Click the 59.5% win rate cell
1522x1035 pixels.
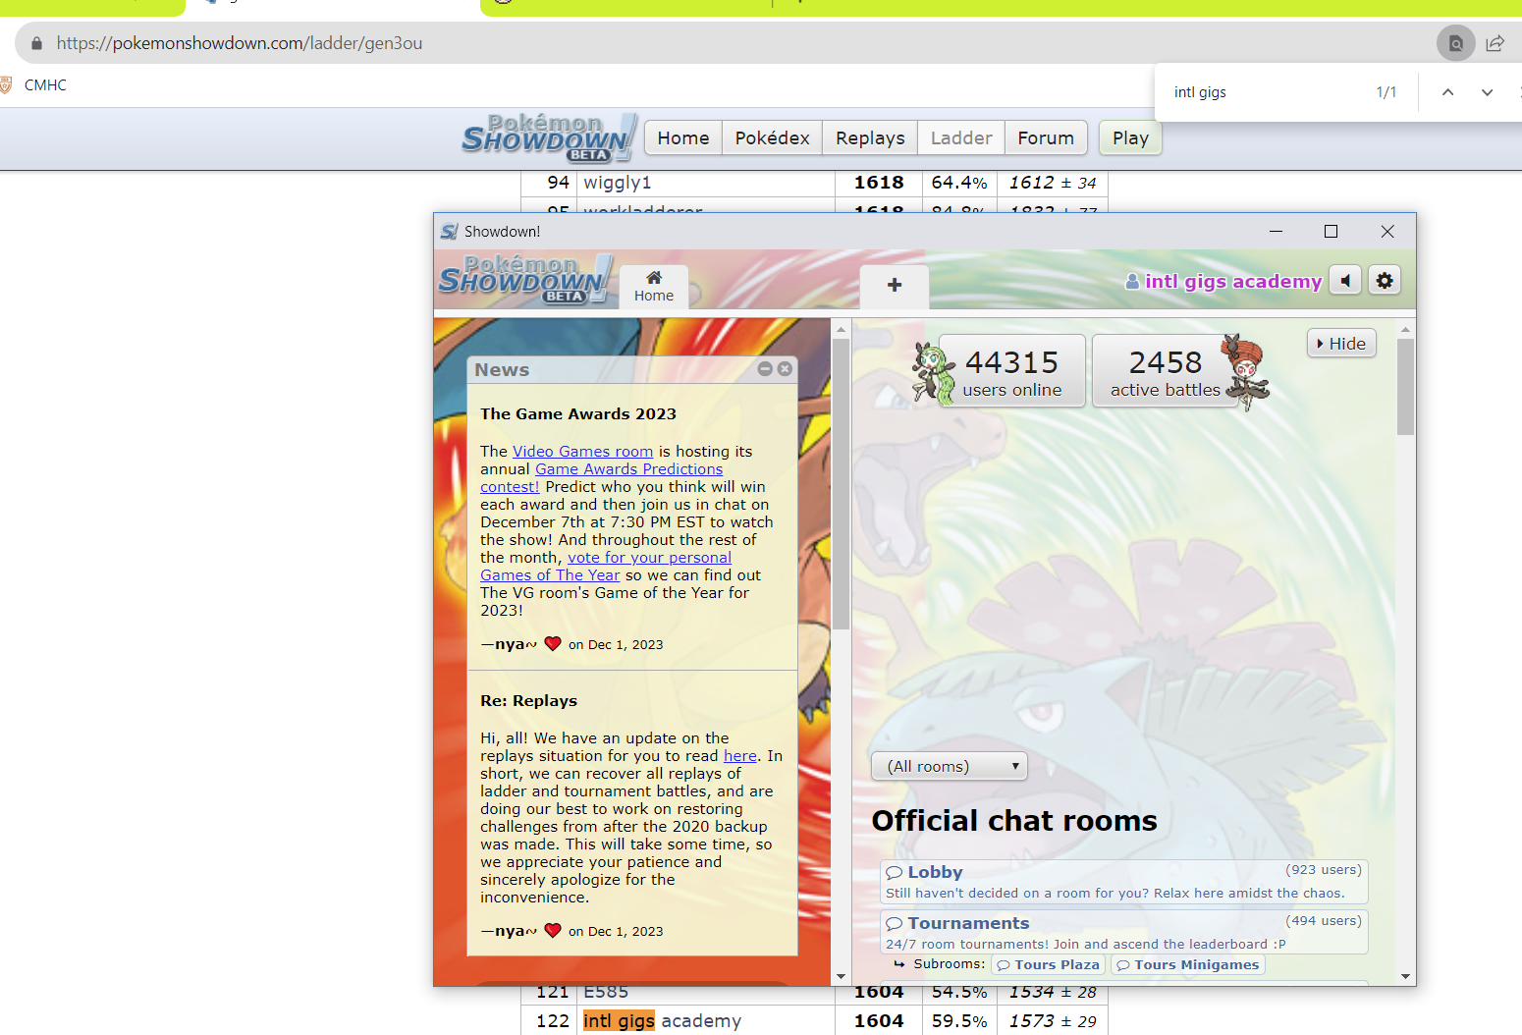[959, 1021]
